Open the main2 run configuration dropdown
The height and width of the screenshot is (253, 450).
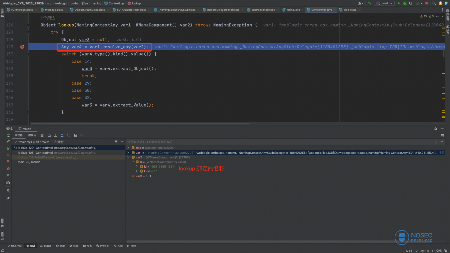[x=385, y=3]
